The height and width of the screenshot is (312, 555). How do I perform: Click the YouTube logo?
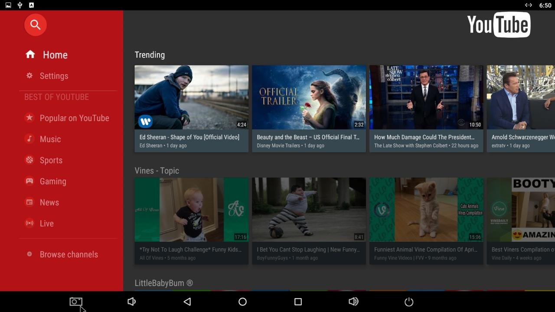pos(499,25)
